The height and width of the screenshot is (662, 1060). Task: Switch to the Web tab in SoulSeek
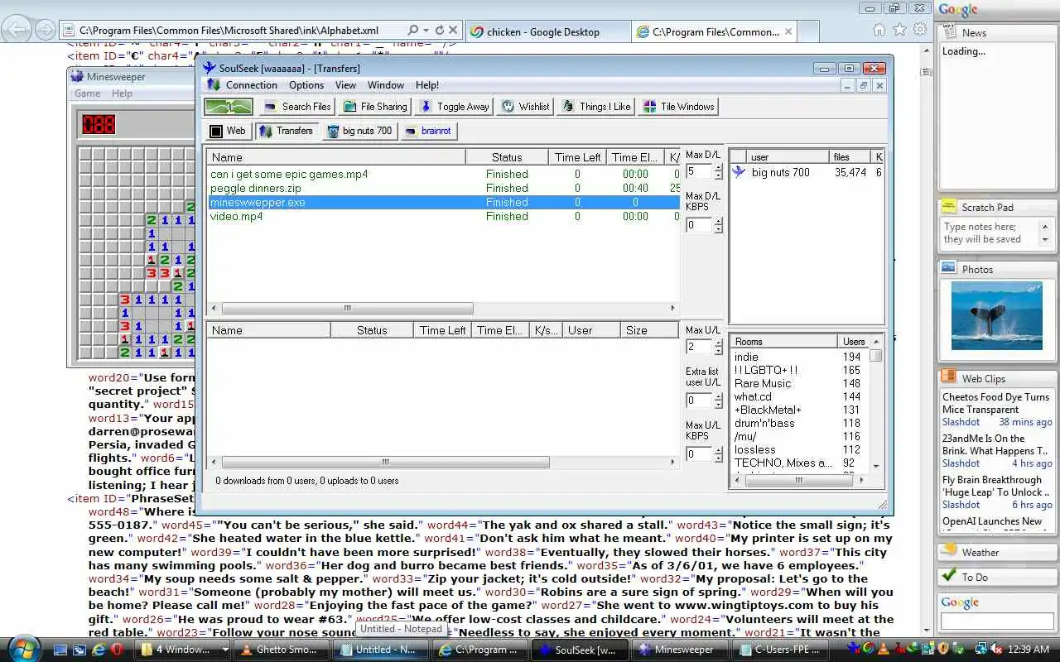click(228, 131)
